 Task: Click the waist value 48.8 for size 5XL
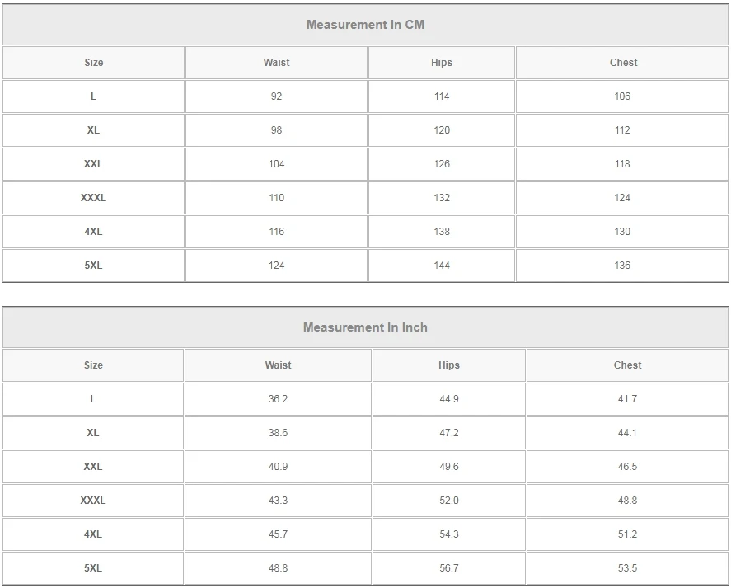(x=278, y=568)
